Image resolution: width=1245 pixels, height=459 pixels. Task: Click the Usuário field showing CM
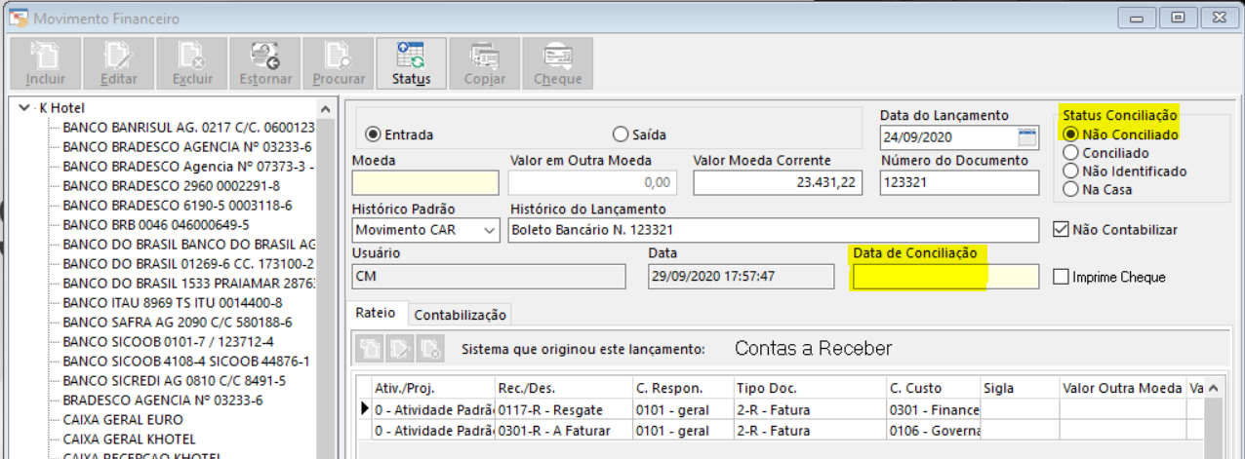(489, 277)
